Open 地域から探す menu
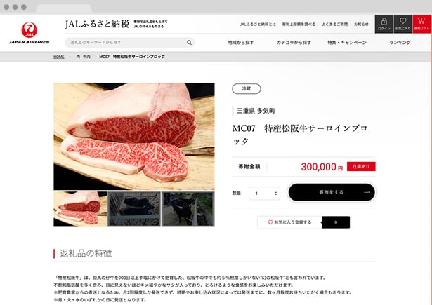Image resolution: width=432 pixels, height=305 pixels. coord(241,43)
